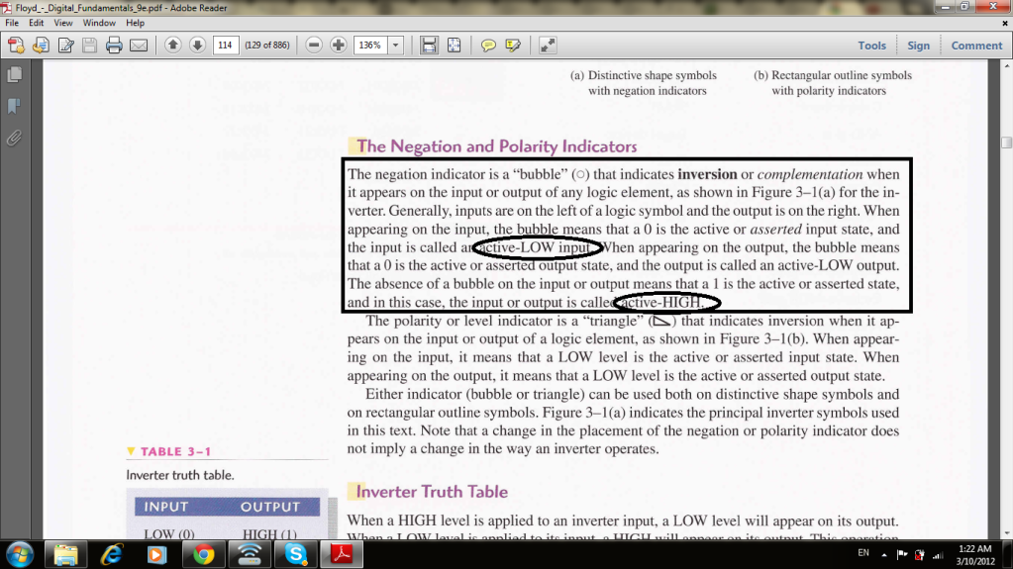Switch to Adobe Reader taskbar button
1013x569 pixels.
tap(342, 555)
